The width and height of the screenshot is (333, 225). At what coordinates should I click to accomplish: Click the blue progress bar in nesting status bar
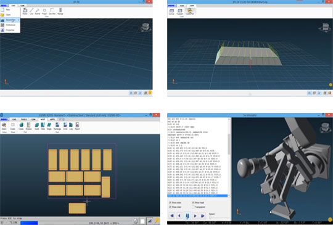pyautogui.click(x=29, y=223)
